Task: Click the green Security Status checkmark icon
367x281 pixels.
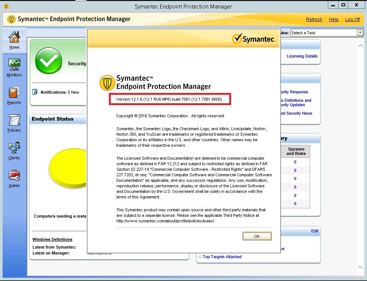Action: pyautogui.click(x=48, y=61)
